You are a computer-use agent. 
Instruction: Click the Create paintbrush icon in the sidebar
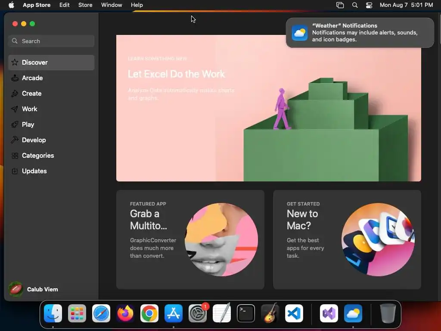(x=15, y=94)
